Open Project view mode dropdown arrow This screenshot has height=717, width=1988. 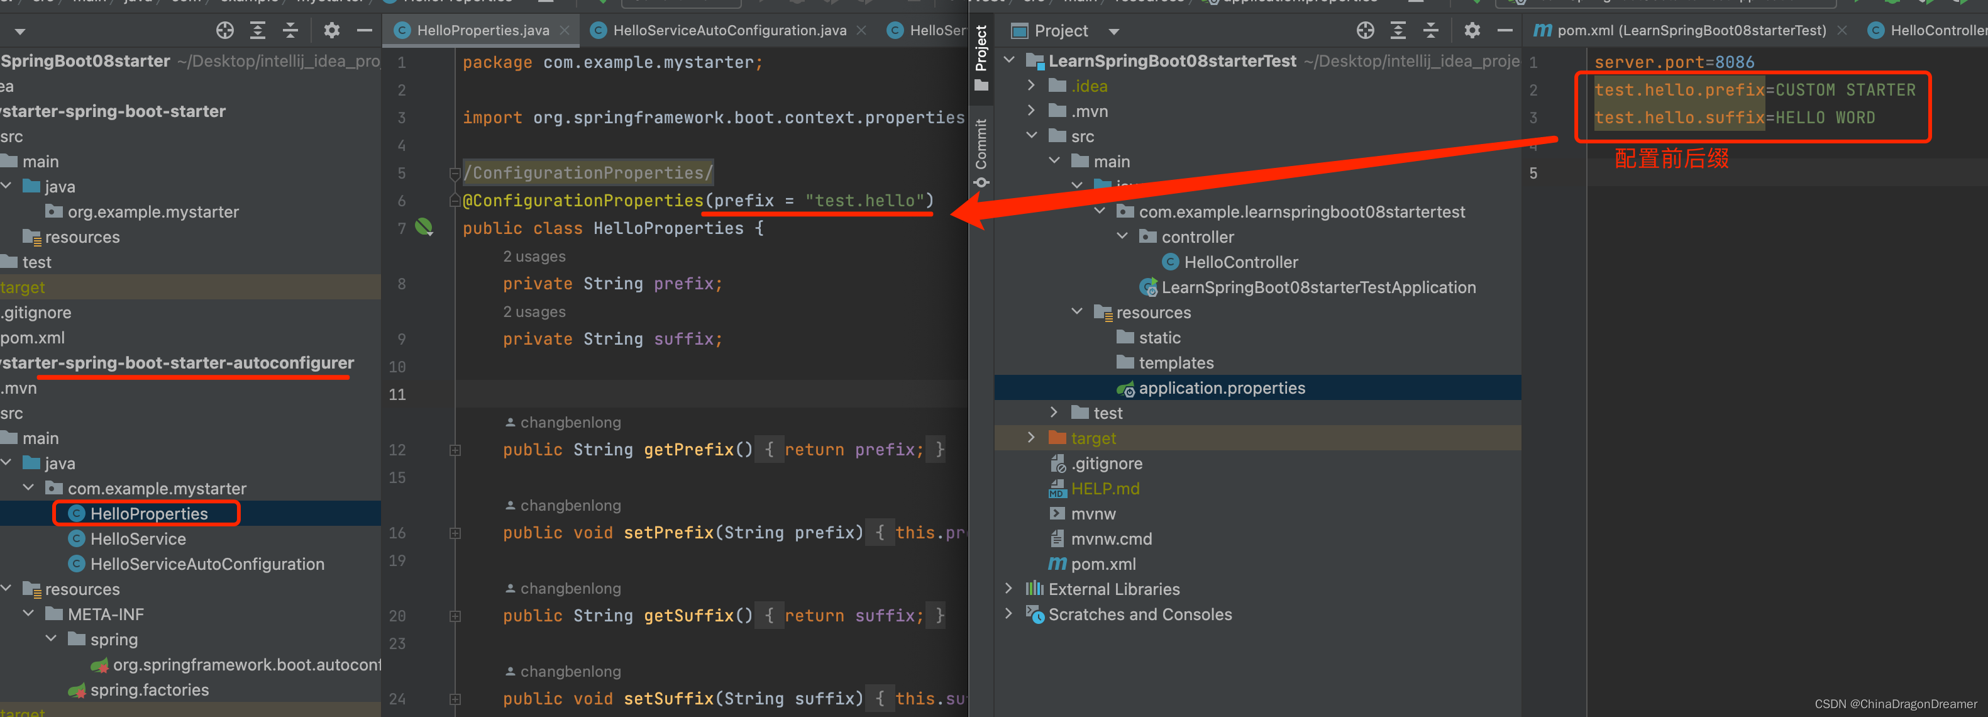[x=1113, y=31]
